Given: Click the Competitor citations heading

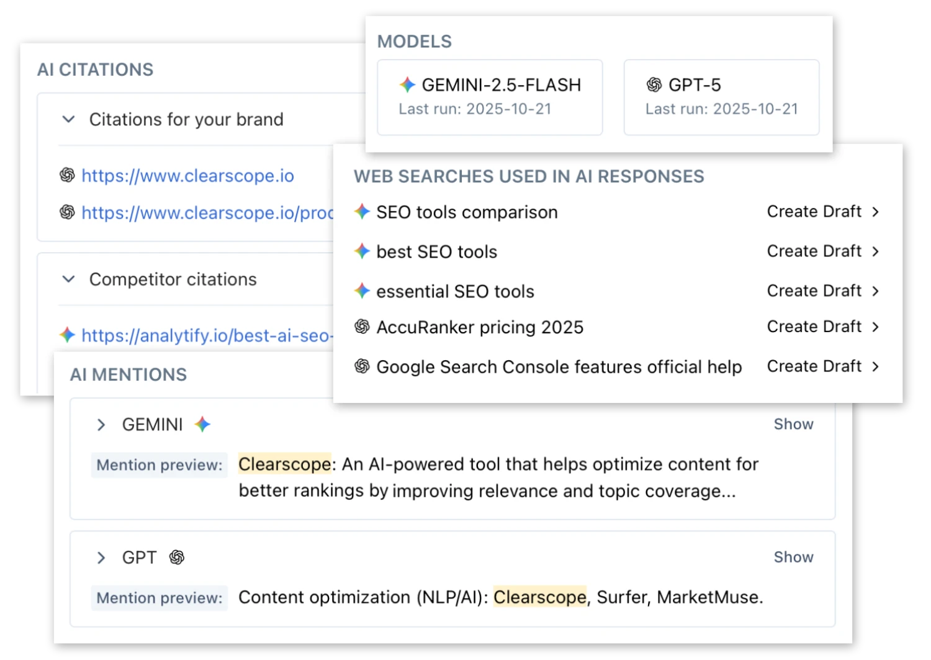Looking at the screenshot, I should tap(173, 279).
